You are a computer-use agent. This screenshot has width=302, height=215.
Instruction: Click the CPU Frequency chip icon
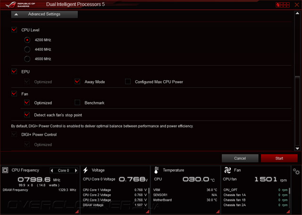[x=5, y=170]
